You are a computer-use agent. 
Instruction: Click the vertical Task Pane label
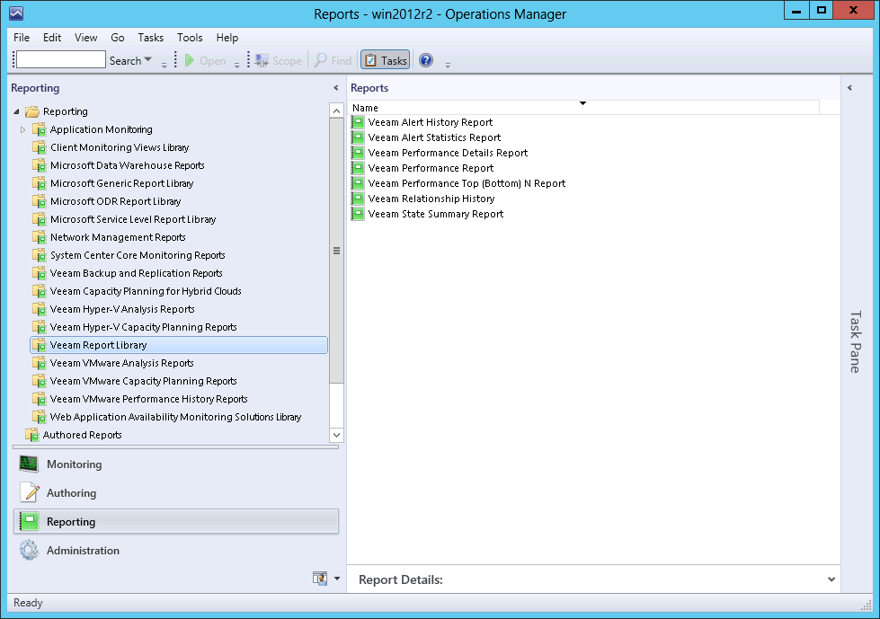pyautogui.click(x=855, y=341)
